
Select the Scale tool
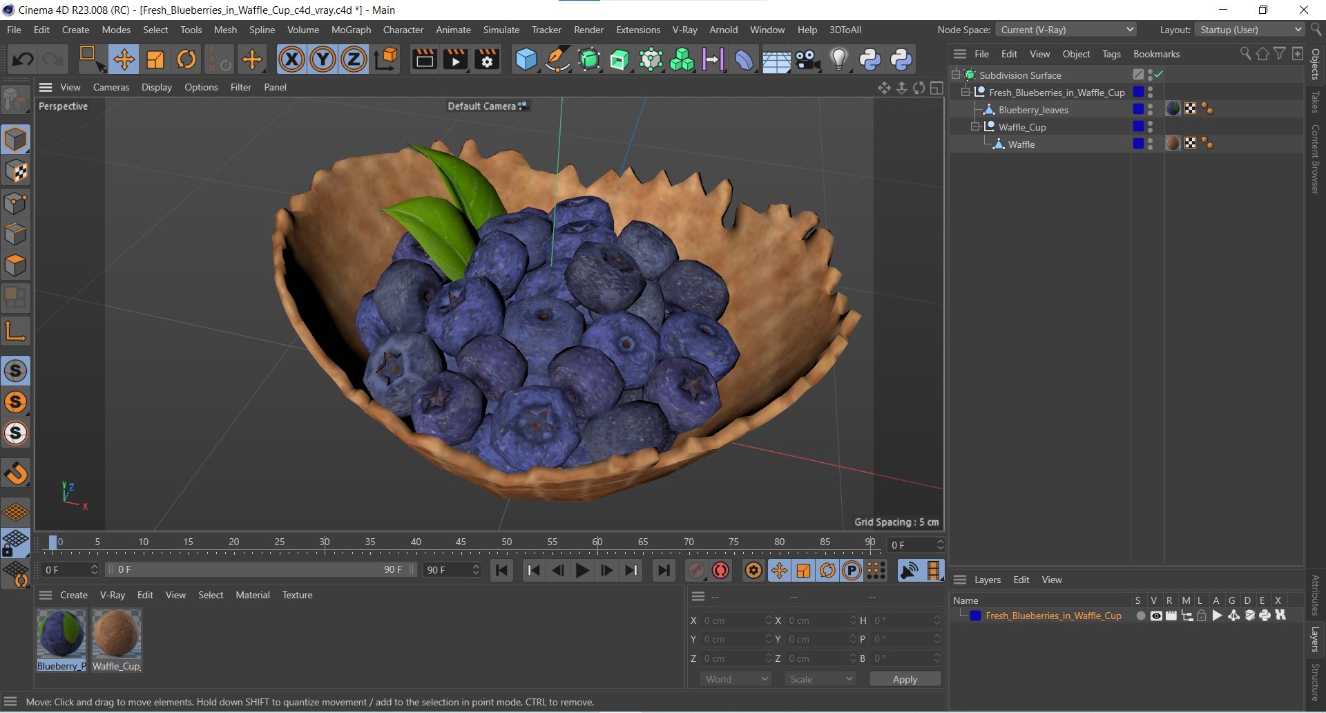coord(155,59)
